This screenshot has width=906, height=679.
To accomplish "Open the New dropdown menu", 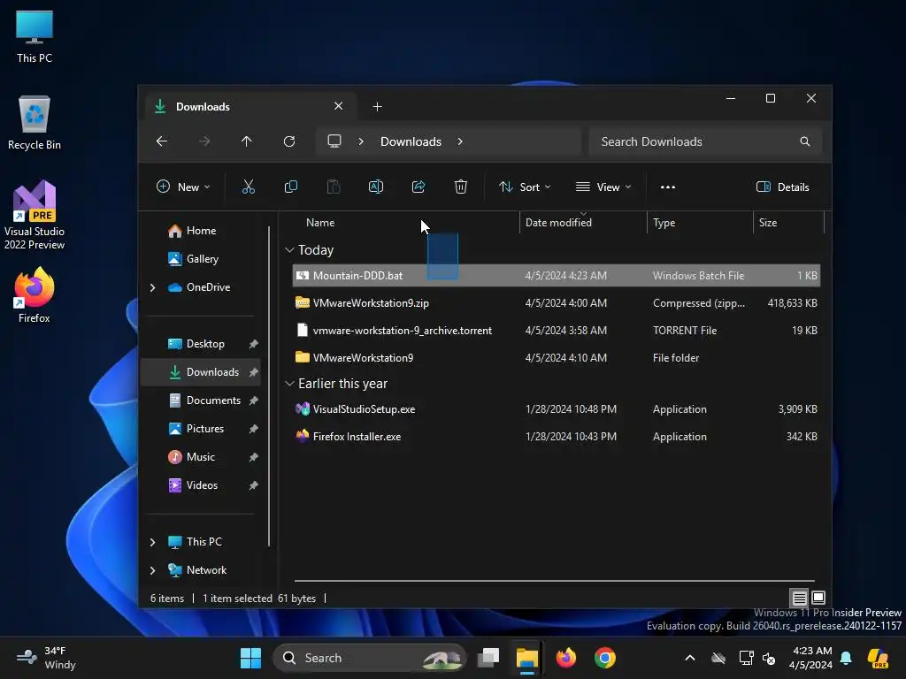I will point(183,187).
